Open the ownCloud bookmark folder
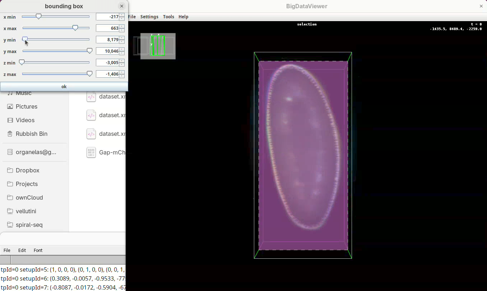The image size is (487, 291). tap(29, 197)
